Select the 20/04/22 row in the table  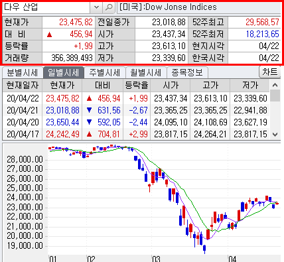(x=136, y=98)
